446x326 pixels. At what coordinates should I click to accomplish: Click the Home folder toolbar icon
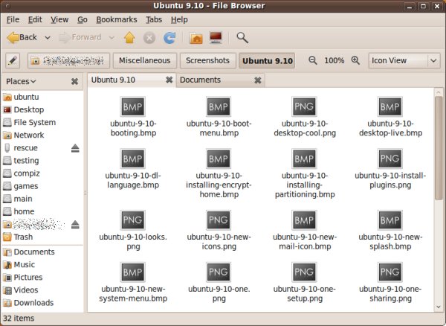(196, 37)
